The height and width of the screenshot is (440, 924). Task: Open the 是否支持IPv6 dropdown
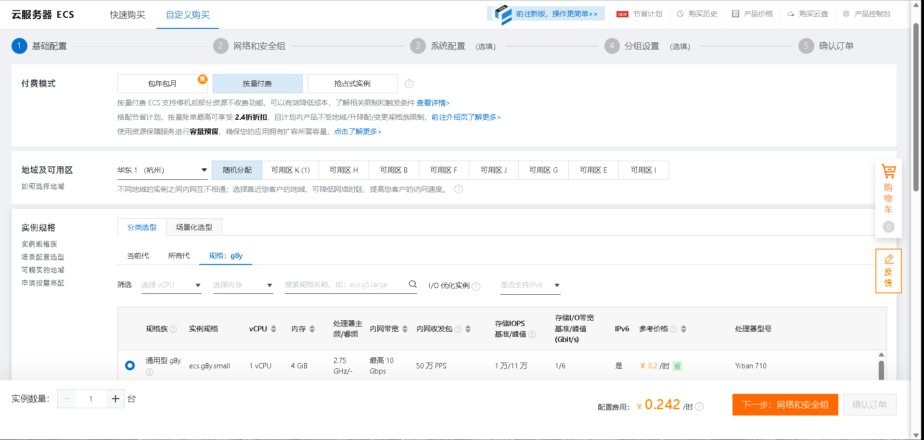tap(530, 285)
